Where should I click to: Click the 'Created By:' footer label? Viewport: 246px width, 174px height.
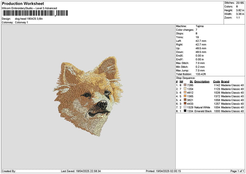pyautogui.click(x=9, y=171)
